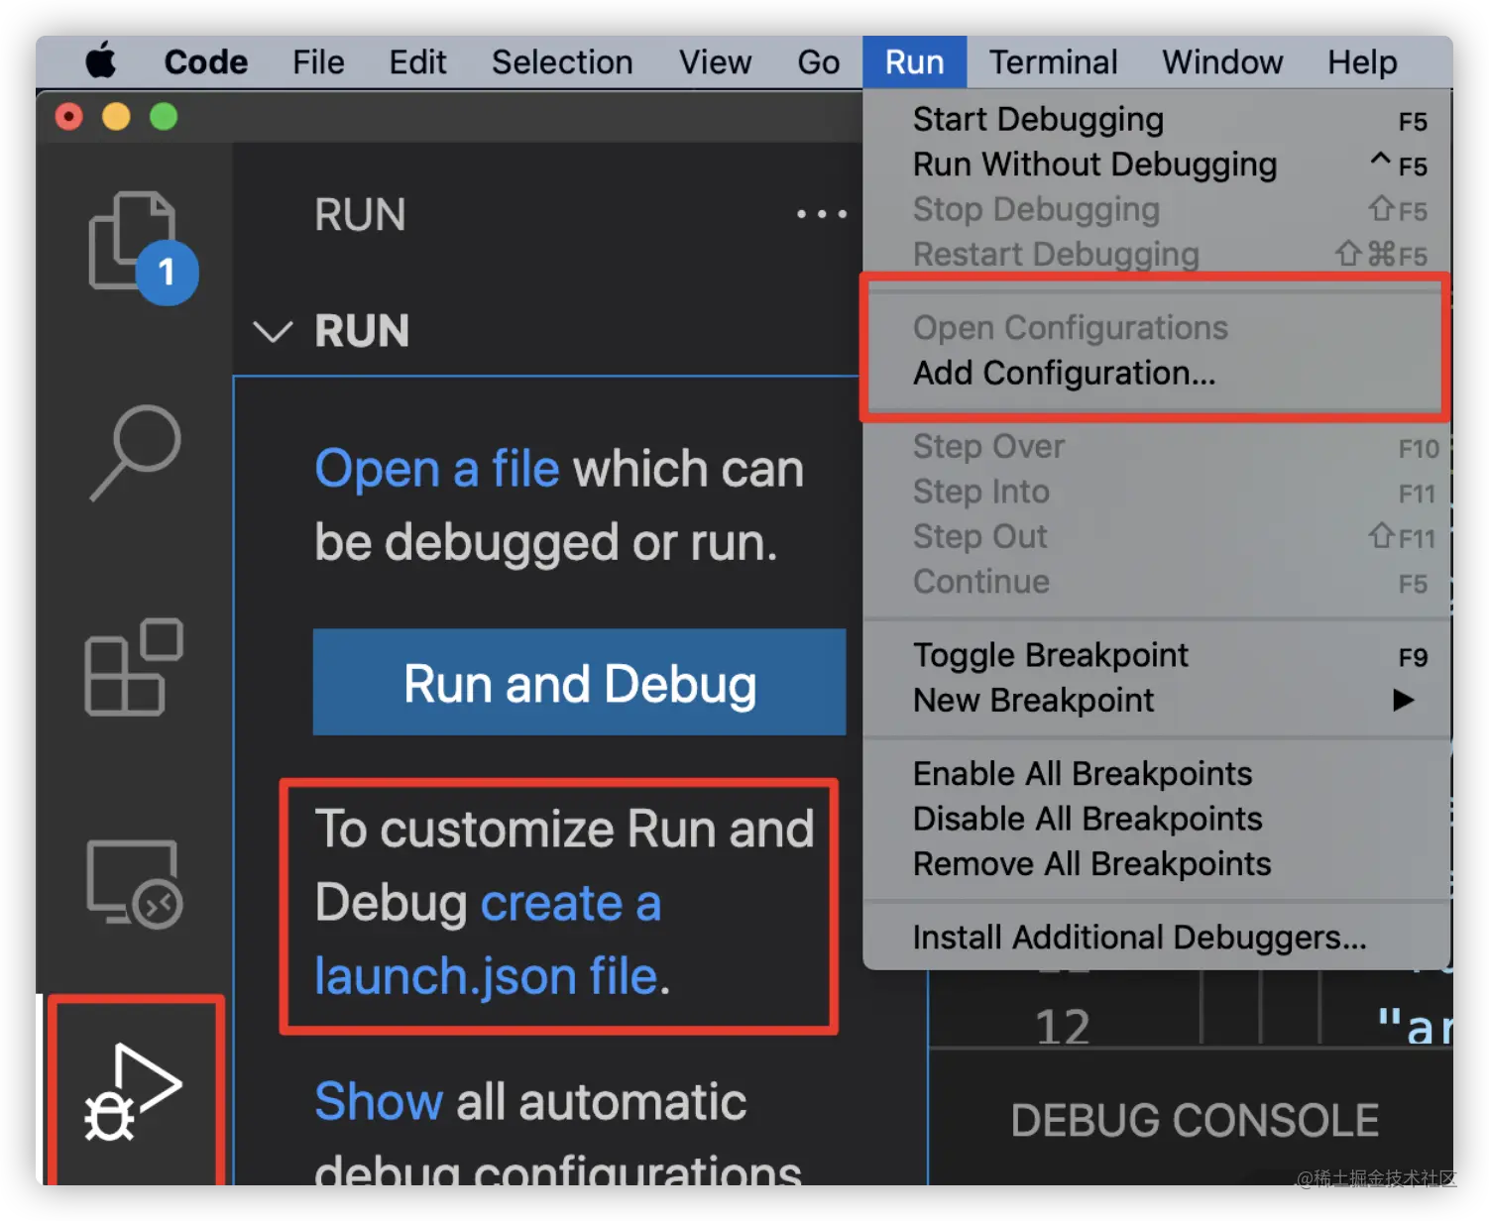Open the Search view magnifier icon
The image size is (1489, 1221).
point(136,451)
